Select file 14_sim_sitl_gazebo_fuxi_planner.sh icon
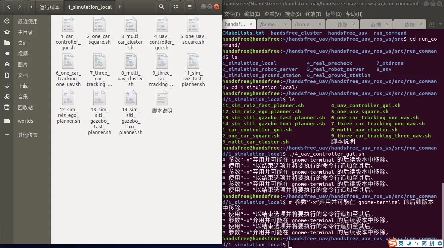 click(131, 98)
